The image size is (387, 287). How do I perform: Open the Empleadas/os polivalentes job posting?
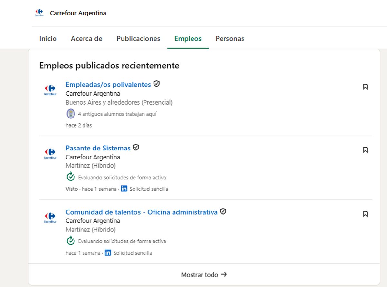pos(108,85)
